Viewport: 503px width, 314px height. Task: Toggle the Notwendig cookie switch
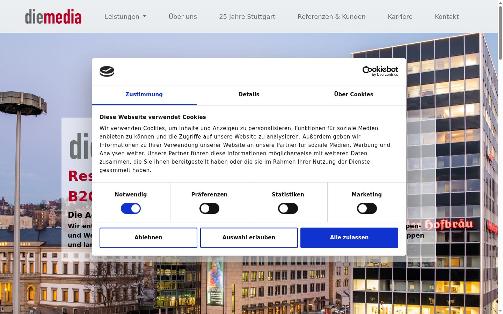click(x=131, y=209)
